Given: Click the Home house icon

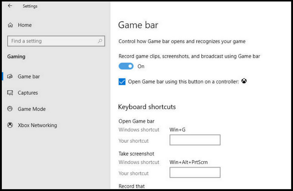Looking at the screenshot, I should pos(10,25).
